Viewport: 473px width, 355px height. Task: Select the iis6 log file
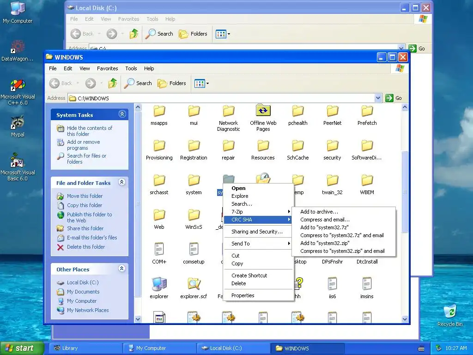[x=333, y=284]
